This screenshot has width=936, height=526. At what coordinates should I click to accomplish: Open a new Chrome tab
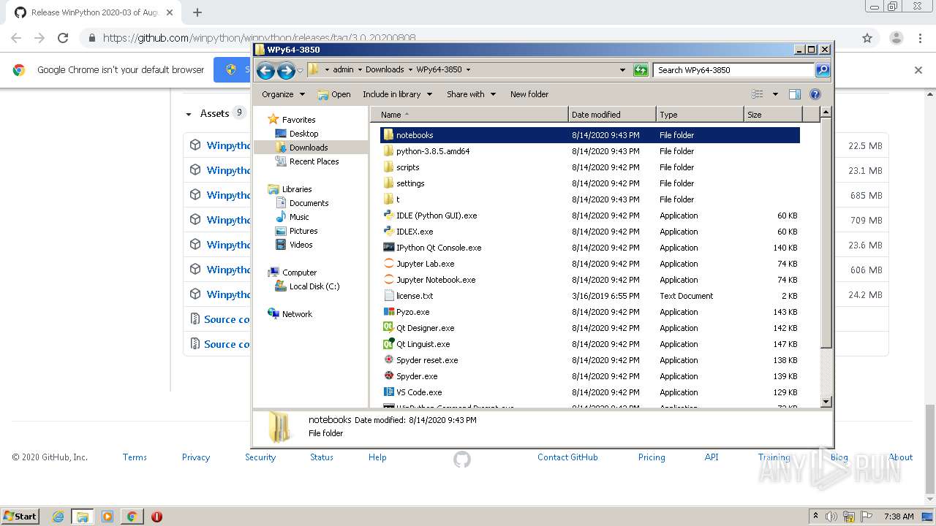tap(197, 12)
